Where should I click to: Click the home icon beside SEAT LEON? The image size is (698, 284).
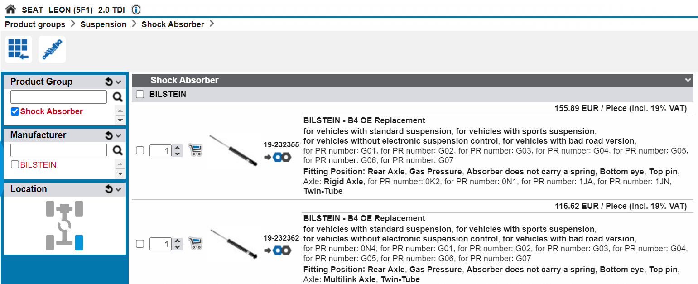tap(10, 9)
